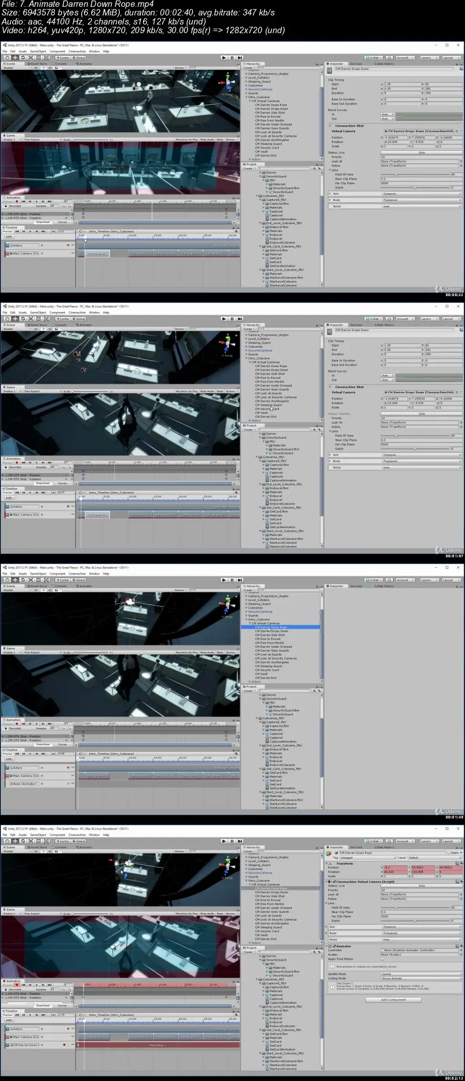Switch to the Console tab in the 00:00:33 frame
The height and width of the screenshot is (1081, 465).
click(x=60, y=64)
